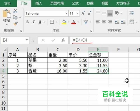
Task: Click the Paste clipboard icon
Action: click(7, 13)
